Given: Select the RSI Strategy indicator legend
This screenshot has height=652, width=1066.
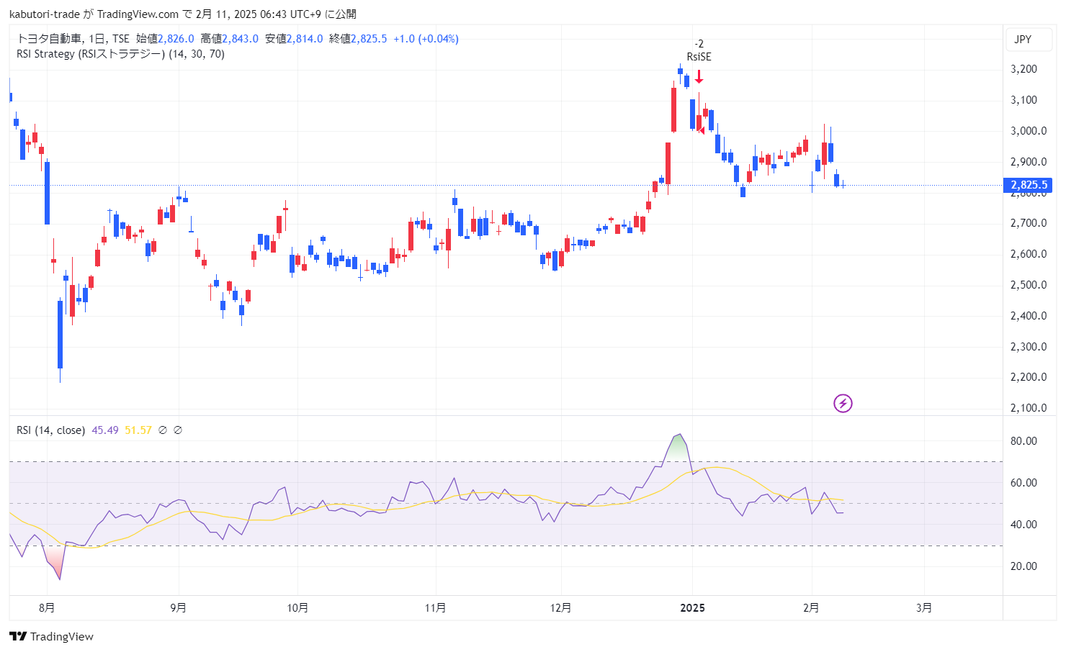Looking at the screenshot, I should [120, 54].
